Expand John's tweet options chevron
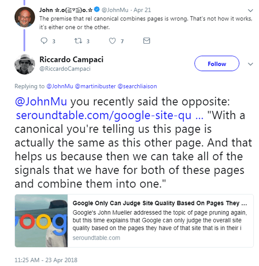 [250, 10]
